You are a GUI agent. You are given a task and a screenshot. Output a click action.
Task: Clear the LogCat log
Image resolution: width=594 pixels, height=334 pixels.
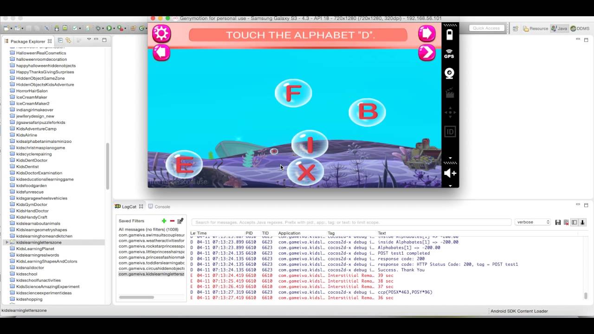pos(566,222)
